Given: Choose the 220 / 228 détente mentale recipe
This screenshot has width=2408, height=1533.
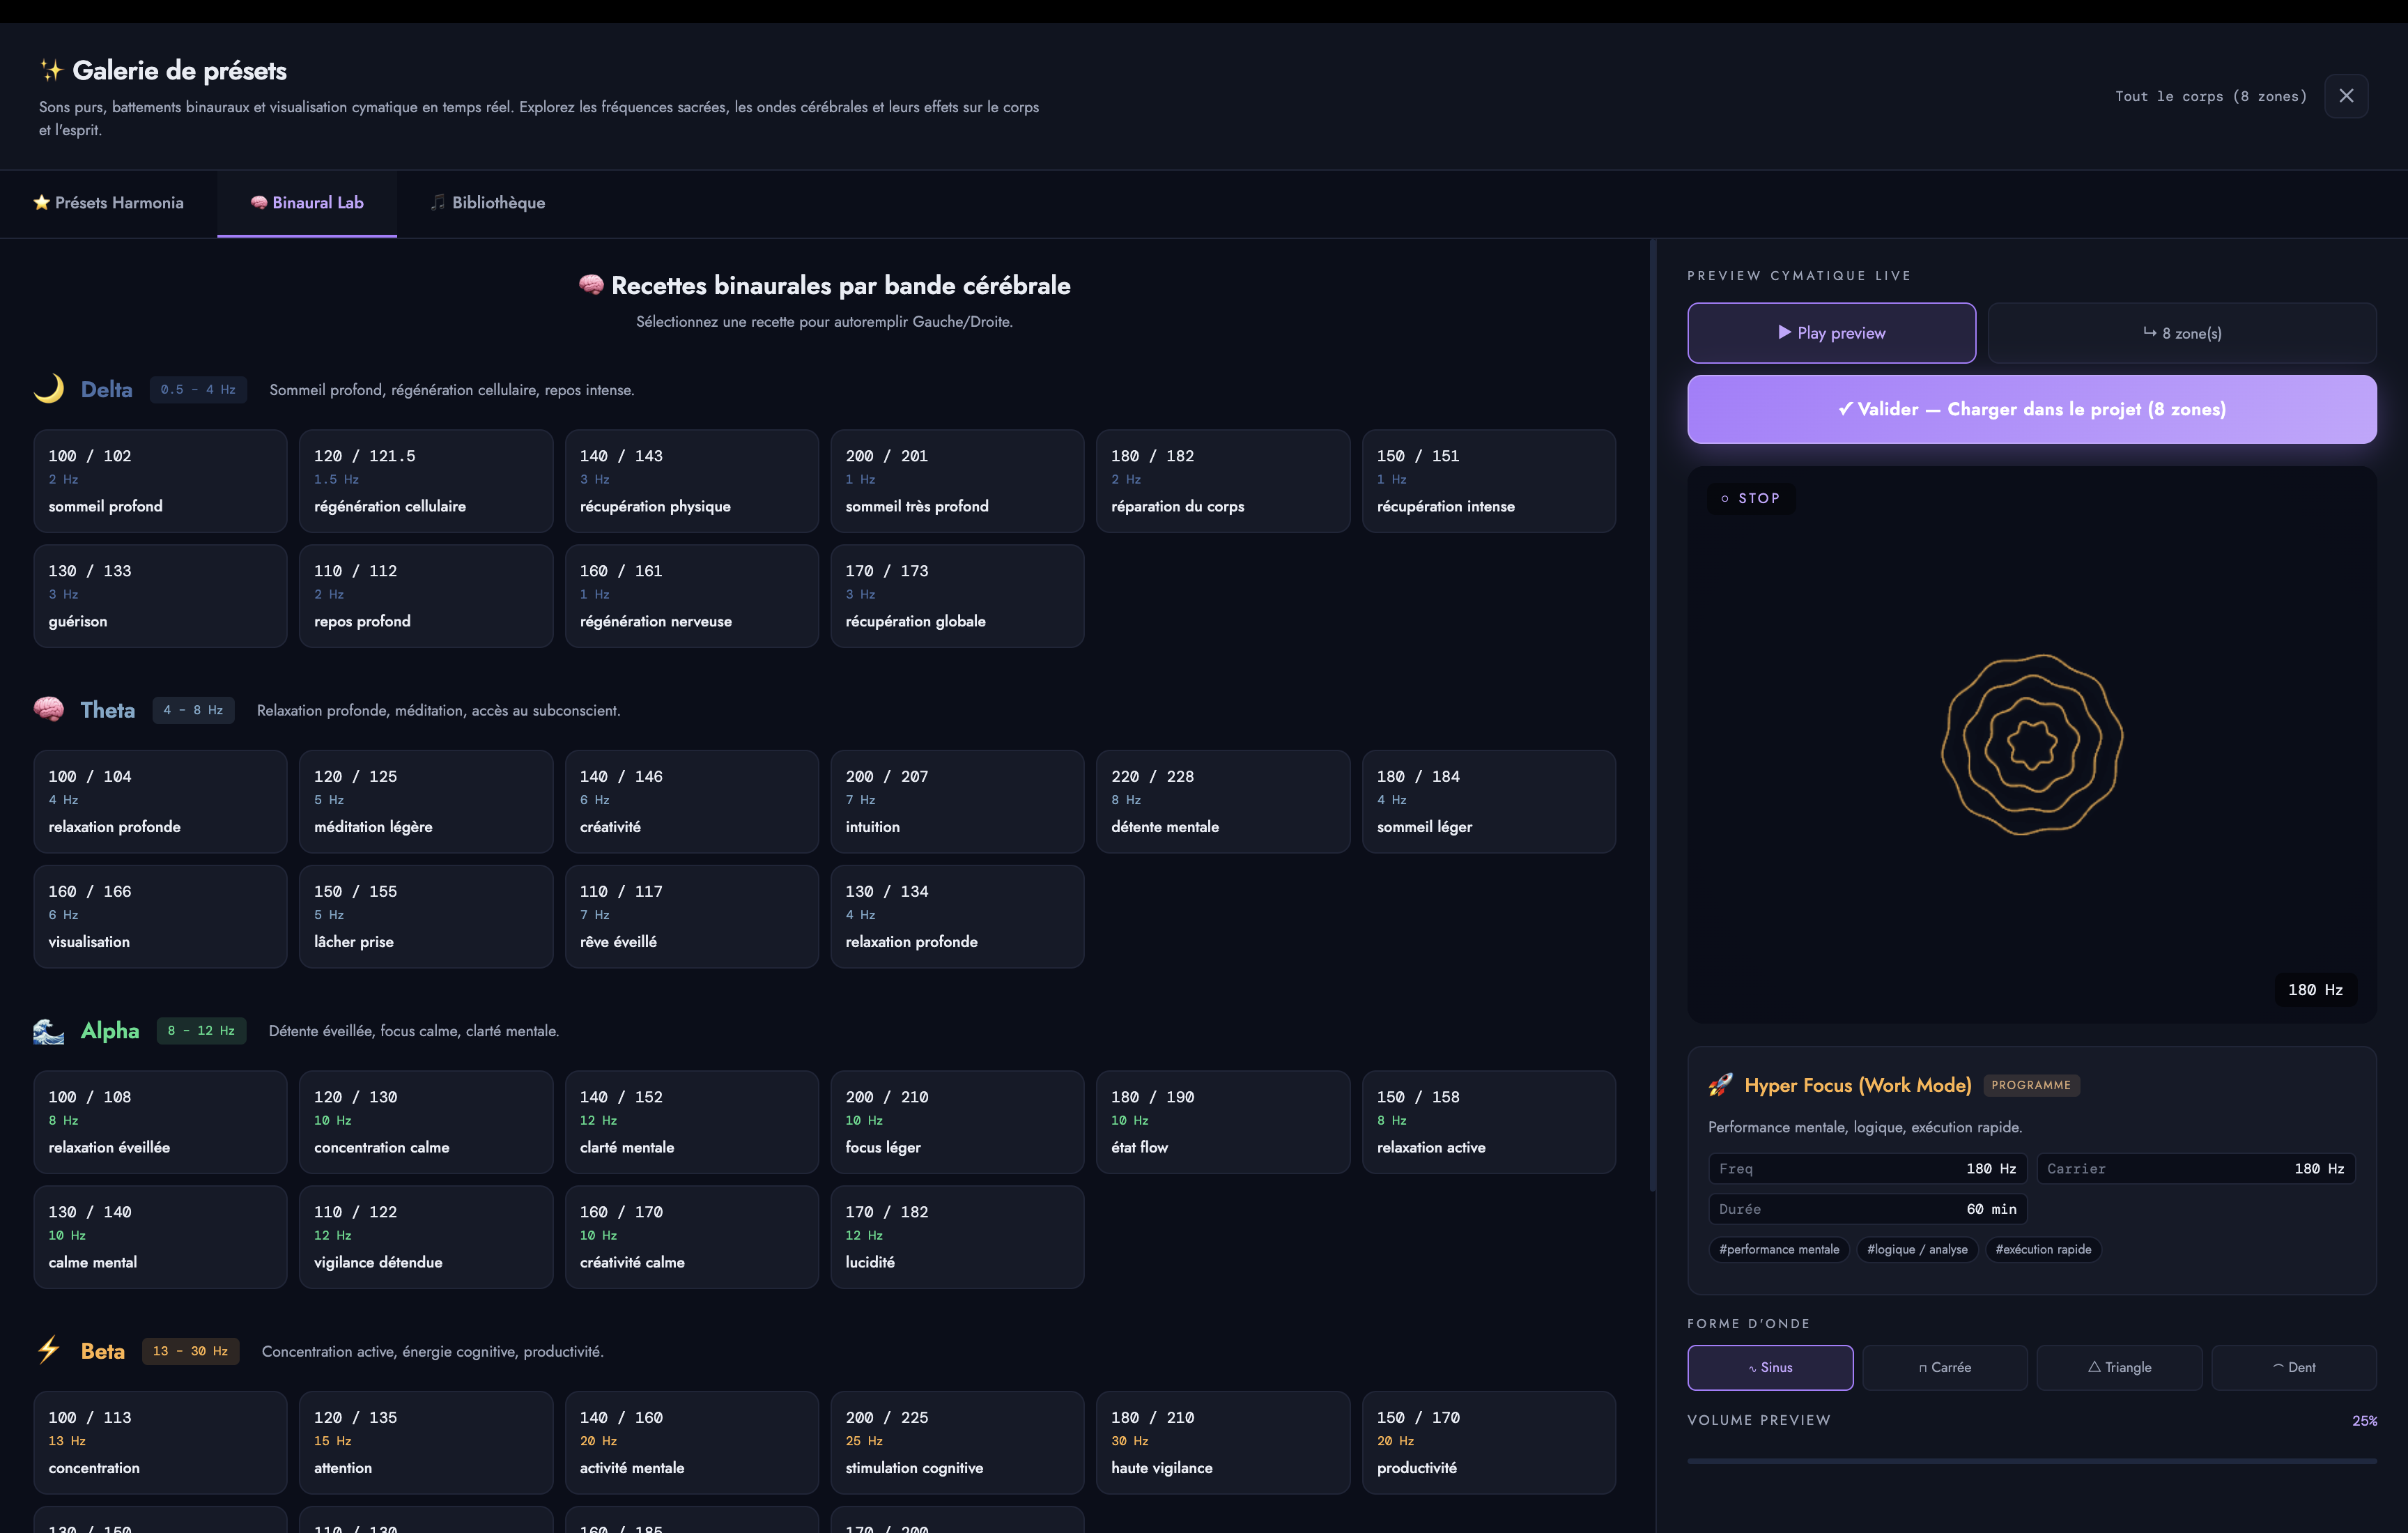Looking at the screenshot, I should pyautogui.click(x=1223, y=802).
